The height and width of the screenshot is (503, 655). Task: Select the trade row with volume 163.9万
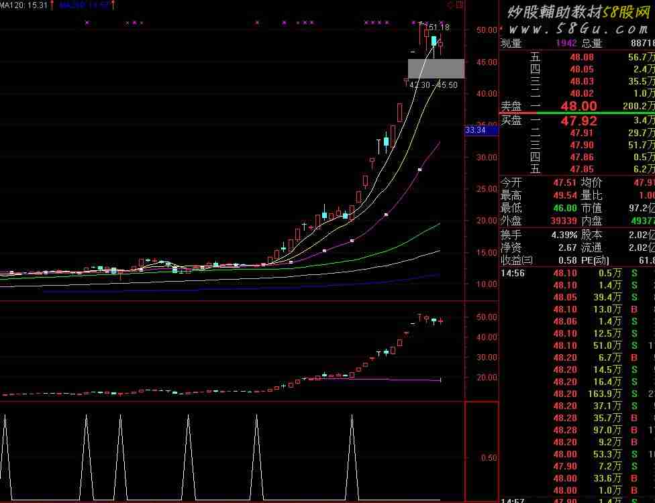coord(577,394)
